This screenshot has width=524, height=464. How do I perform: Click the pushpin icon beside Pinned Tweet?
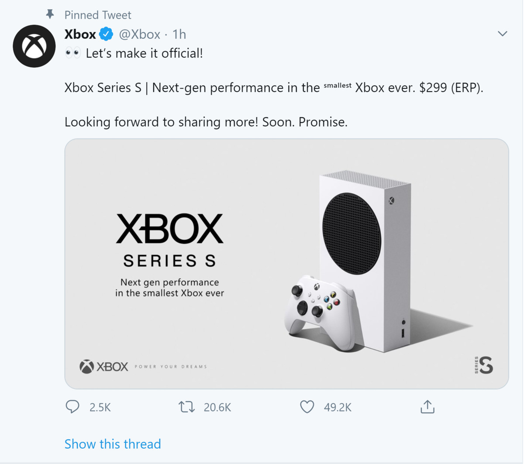pos(50,14)
